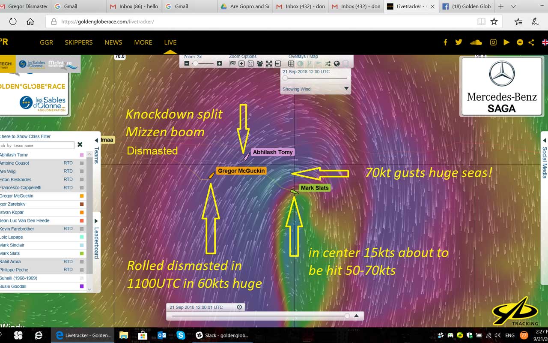Click the bottom timeline slider handle
The width and height of the screenshot is (548, 343).
point(347,316)
